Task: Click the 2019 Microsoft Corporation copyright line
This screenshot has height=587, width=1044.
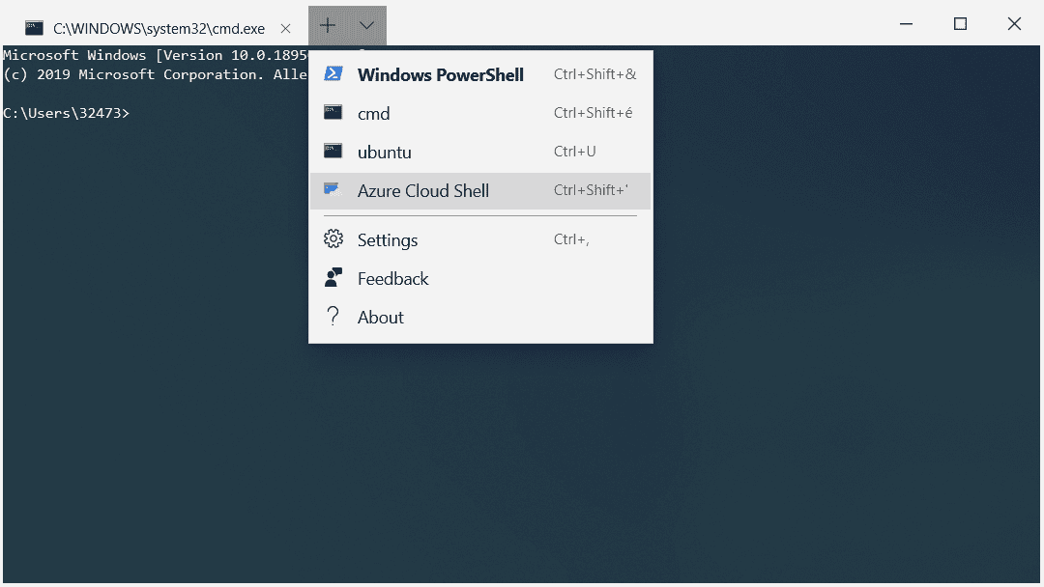Action: click(x=155, y=74)
